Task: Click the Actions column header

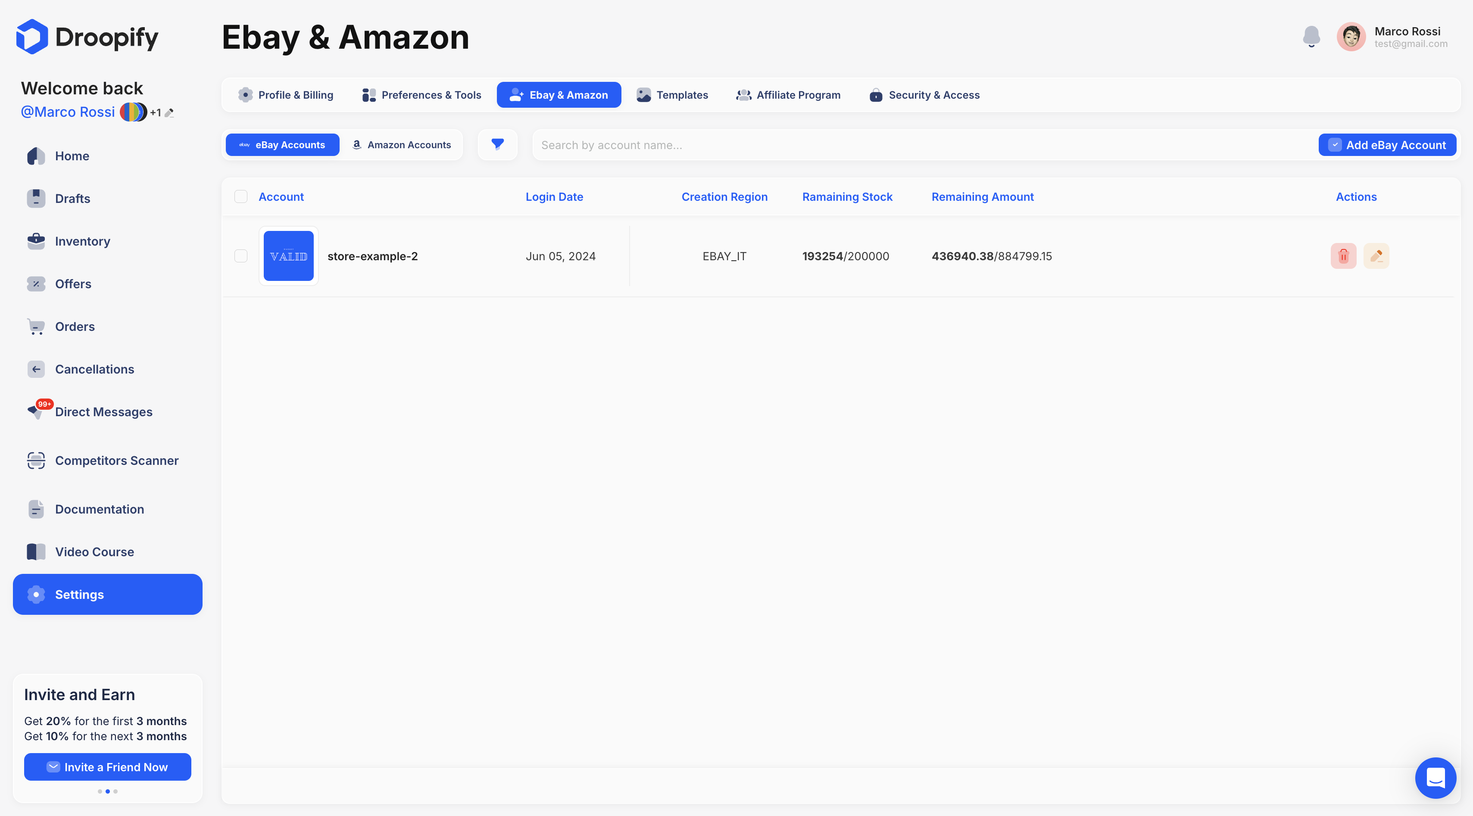Action: click(x=1356, y=197)
